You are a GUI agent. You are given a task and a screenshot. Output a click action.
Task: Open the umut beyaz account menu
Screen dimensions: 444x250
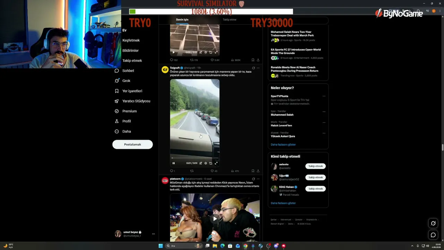[x=135, y=234]
